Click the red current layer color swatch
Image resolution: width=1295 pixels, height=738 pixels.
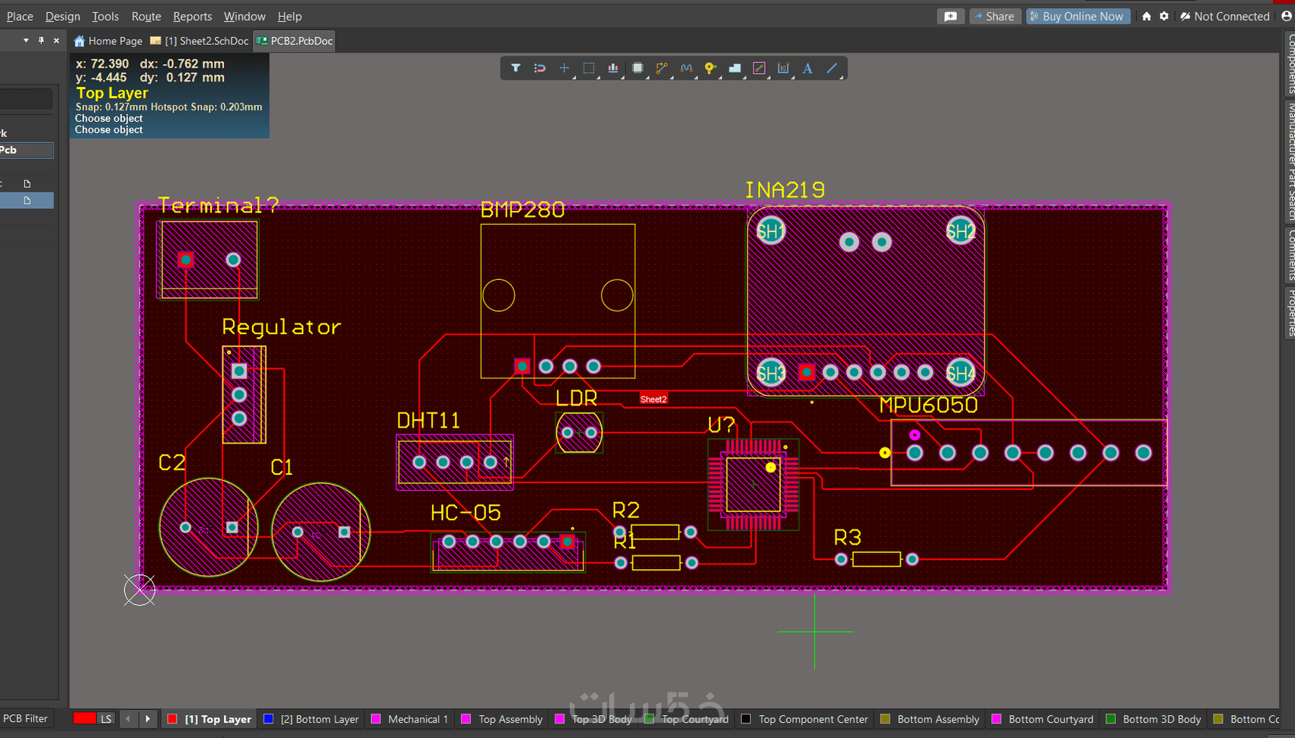coord(84,718)
